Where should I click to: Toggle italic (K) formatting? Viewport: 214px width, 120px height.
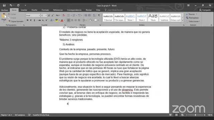[31, 20]
